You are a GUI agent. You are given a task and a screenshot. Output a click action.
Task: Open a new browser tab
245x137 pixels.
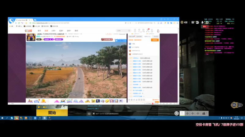click(35, 20)
